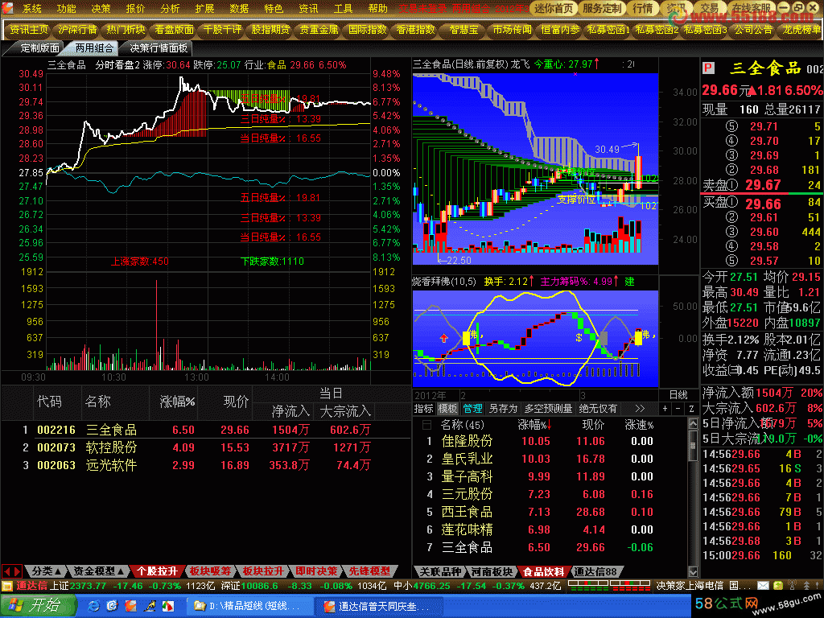The height and width of the screenshot is (618, 824).
Task: Expand more indicator tabs with >>
Action: pyautogui.click(x=640, y=408)
